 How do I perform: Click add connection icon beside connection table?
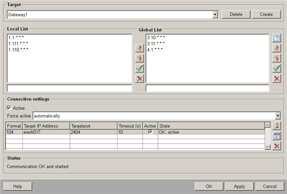(277, 125)
